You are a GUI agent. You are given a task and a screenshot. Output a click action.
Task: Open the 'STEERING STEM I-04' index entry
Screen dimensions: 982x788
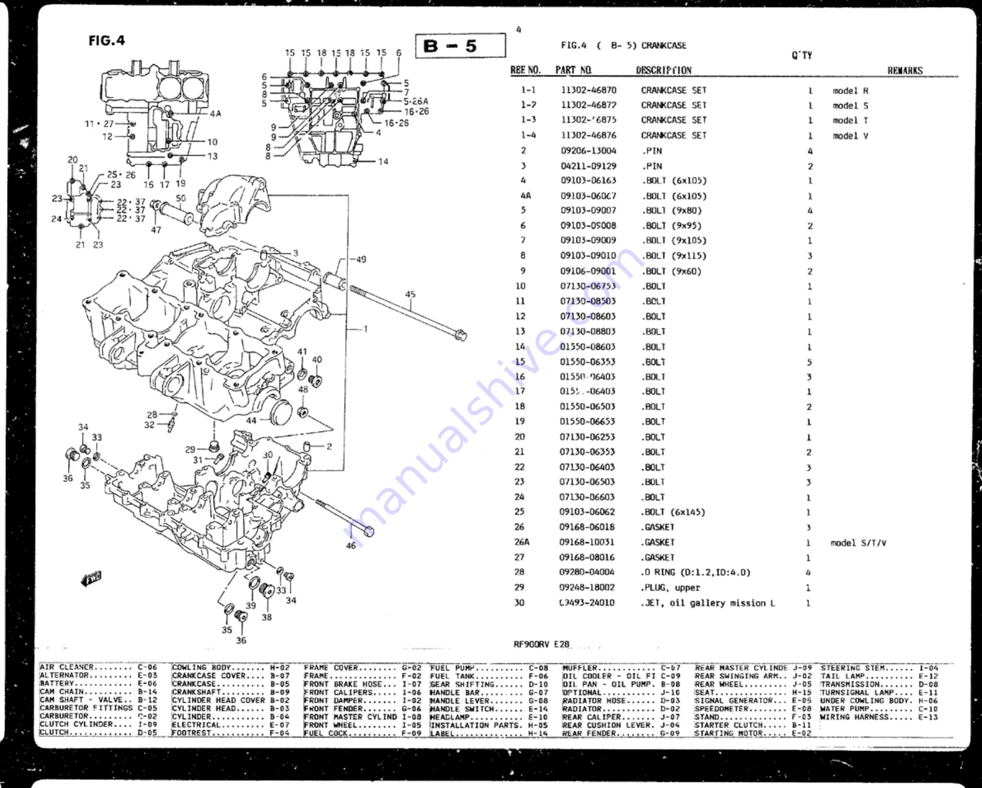(x=880, y=668)
